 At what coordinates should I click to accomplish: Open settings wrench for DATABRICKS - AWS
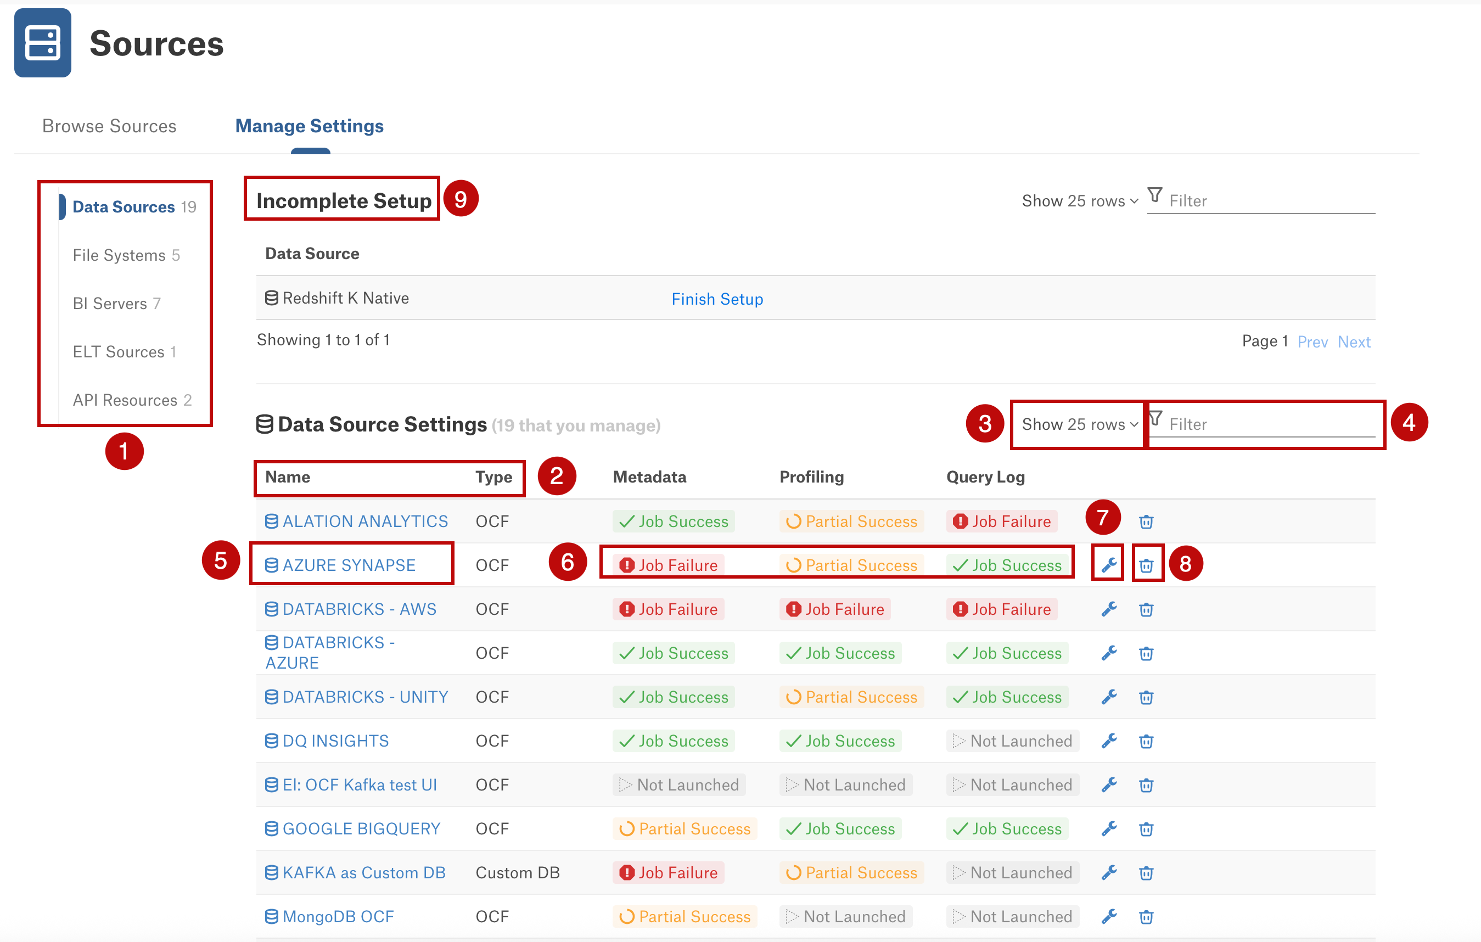[1108, 609]
